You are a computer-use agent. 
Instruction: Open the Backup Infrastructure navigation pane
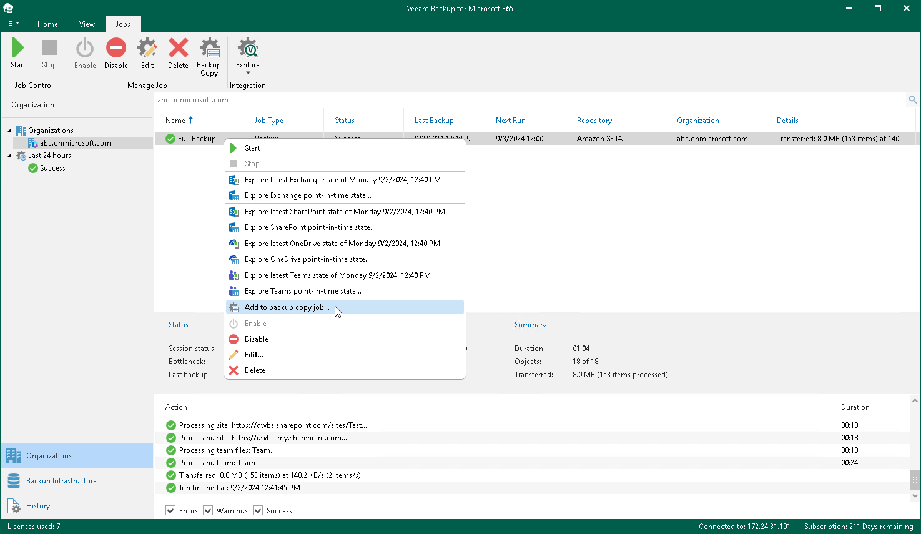77,481
